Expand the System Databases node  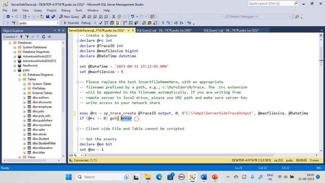[x=15, y=47]
